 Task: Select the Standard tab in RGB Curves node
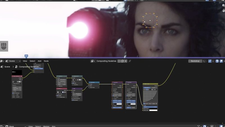pyautogui.click(x=147, y=88)
